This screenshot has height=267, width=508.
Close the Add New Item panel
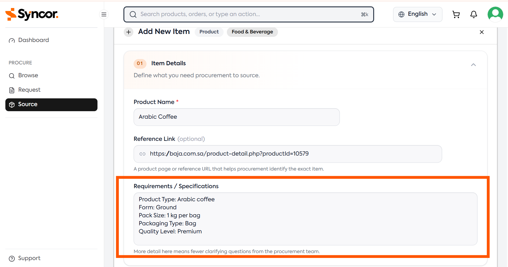click(x=482, y=32)
